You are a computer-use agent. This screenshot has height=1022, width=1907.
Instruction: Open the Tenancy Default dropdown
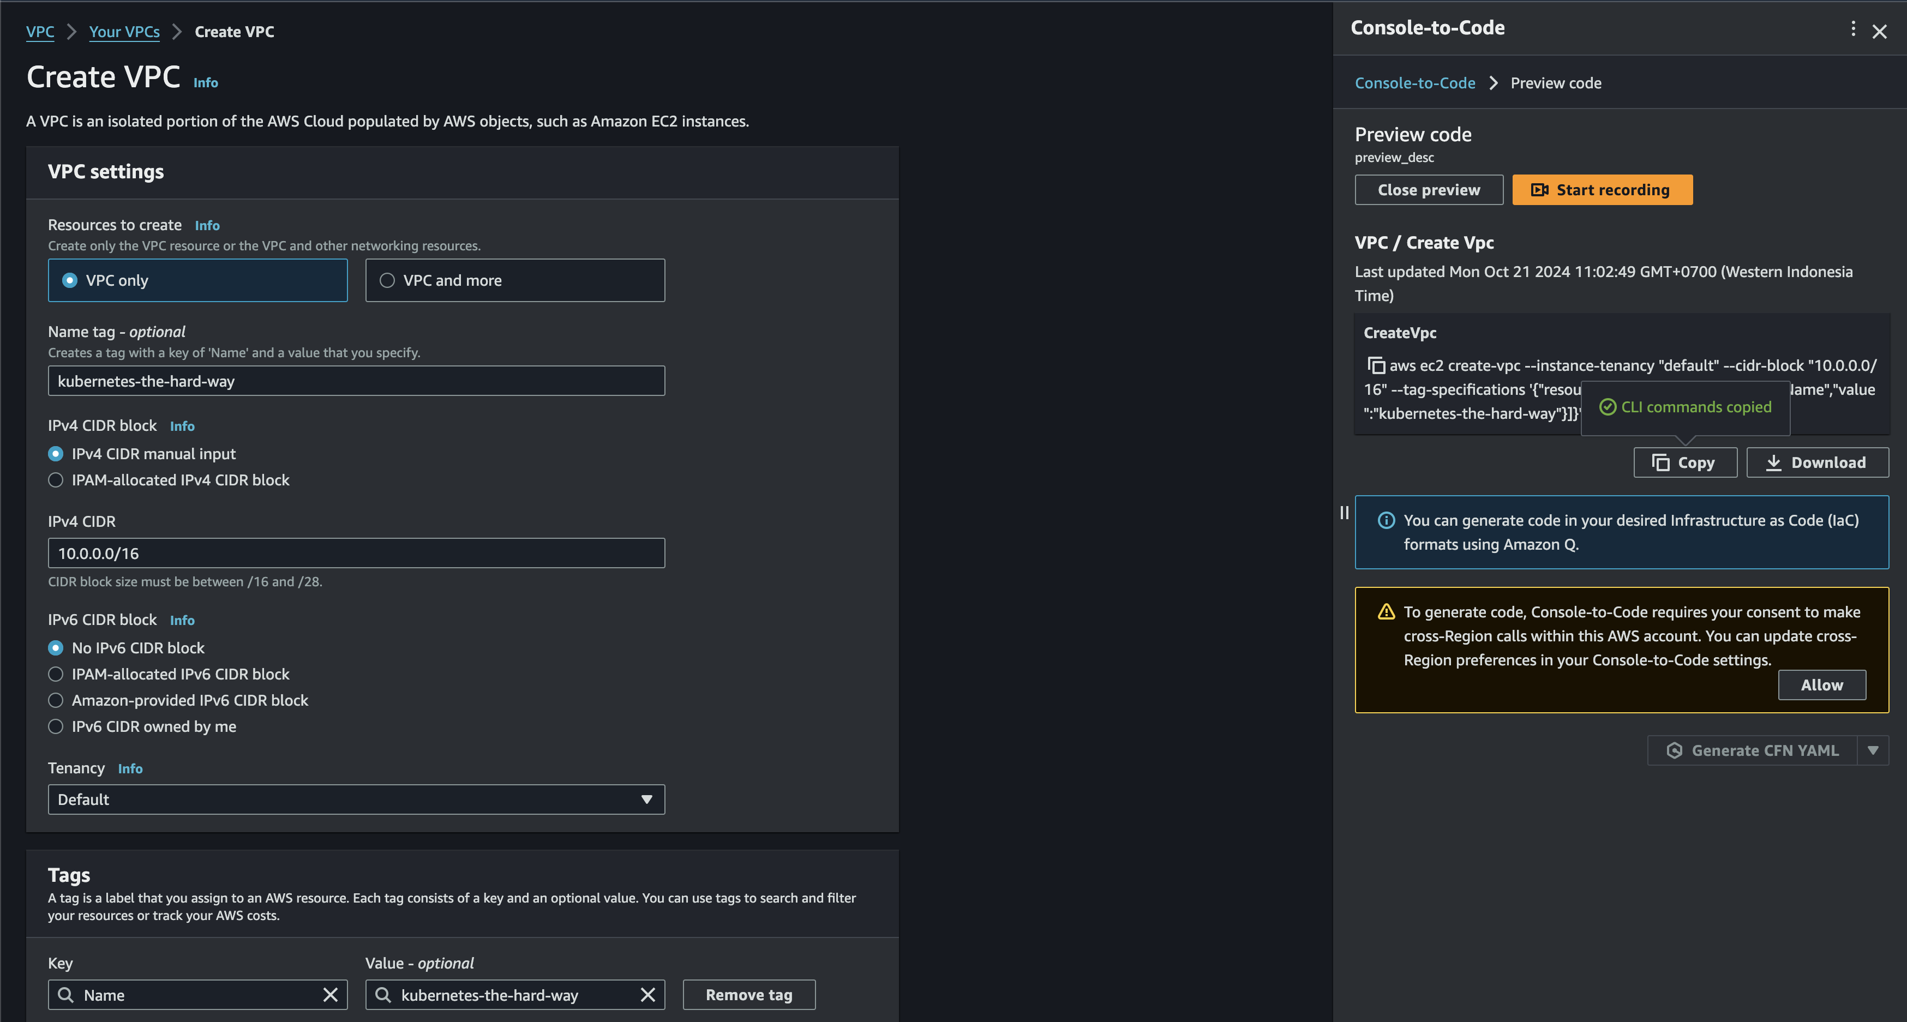point(356,799)
